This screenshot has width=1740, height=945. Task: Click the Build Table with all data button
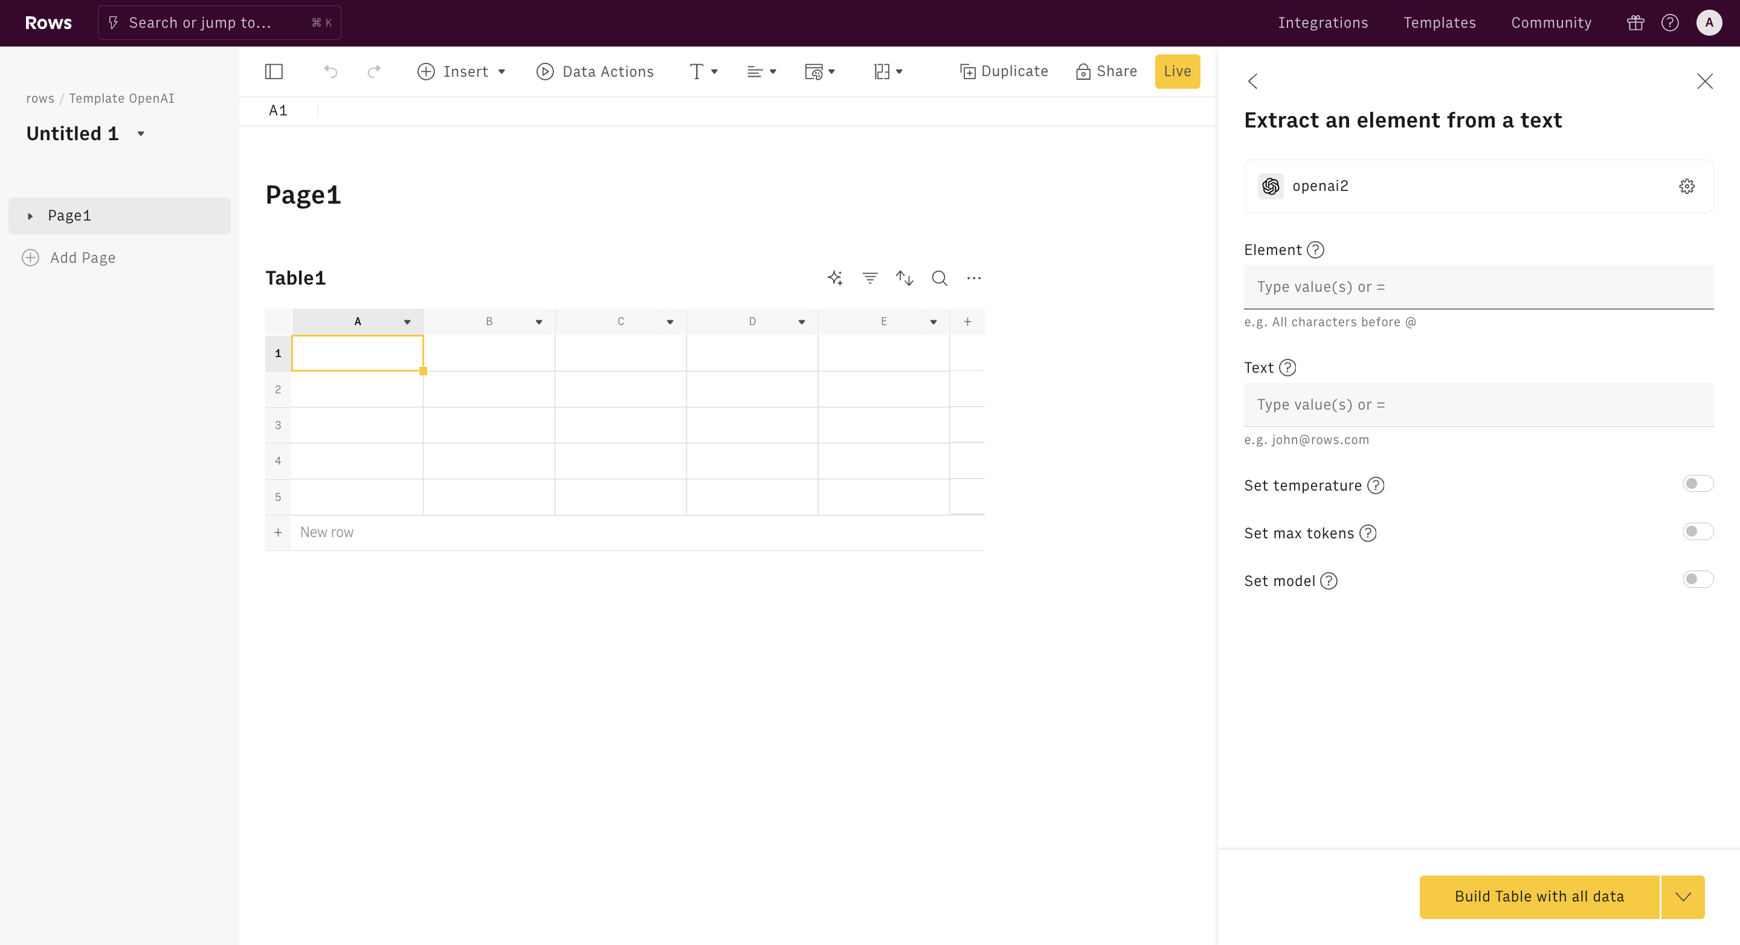(x=1539, y=896)
